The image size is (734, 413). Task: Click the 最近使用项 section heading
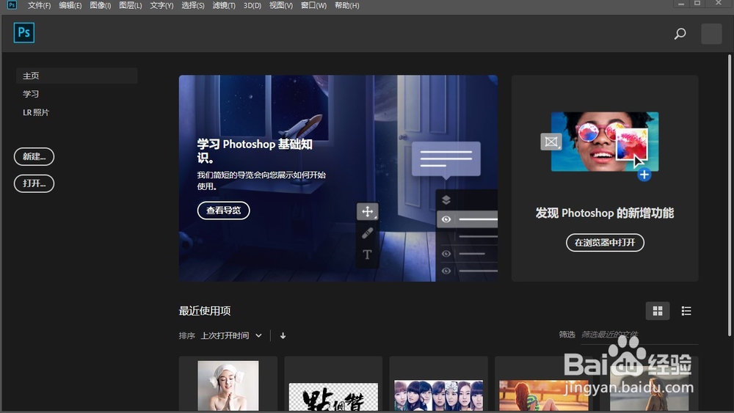pyautogui.click(x=205, y=311)
